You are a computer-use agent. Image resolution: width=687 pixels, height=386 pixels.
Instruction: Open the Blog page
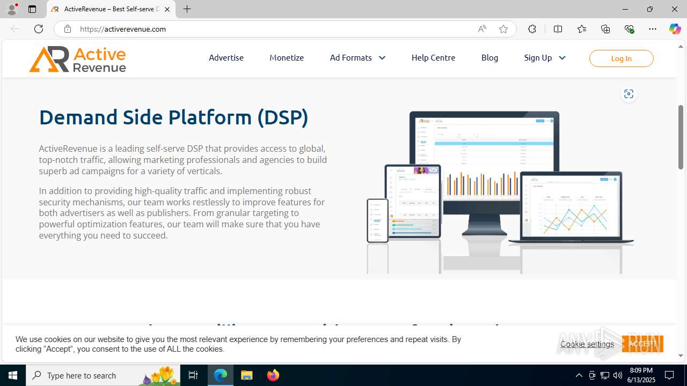(x=489, y=57)
